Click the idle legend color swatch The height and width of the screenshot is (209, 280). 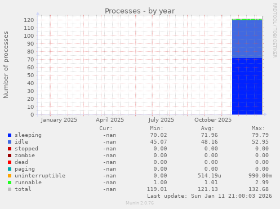click(10, 142)
